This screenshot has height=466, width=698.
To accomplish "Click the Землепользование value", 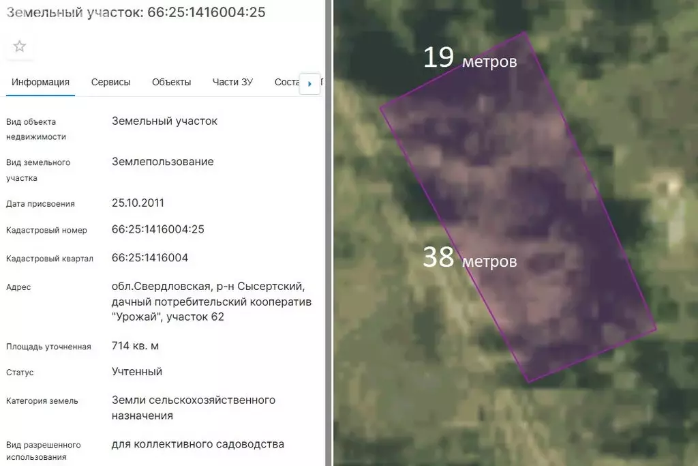I will tap(162, 162).
